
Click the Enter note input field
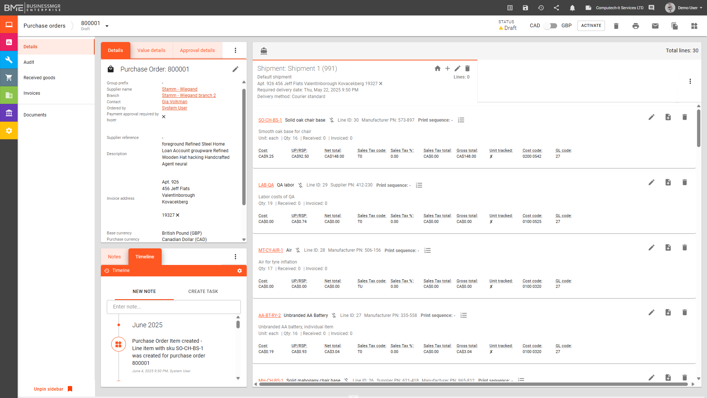173,307
